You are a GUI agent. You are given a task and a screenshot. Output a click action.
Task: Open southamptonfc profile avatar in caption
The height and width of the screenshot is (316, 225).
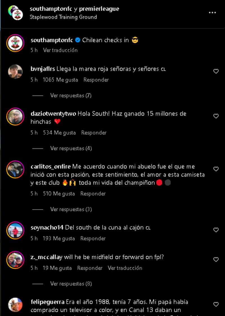coord(15,43)
